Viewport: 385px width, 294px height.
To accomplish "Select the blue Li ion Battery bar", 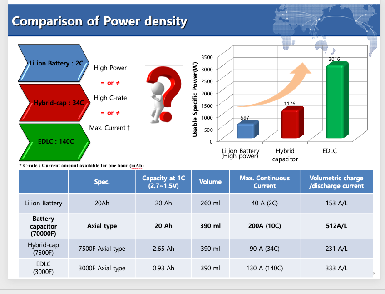I will (247, 130).
